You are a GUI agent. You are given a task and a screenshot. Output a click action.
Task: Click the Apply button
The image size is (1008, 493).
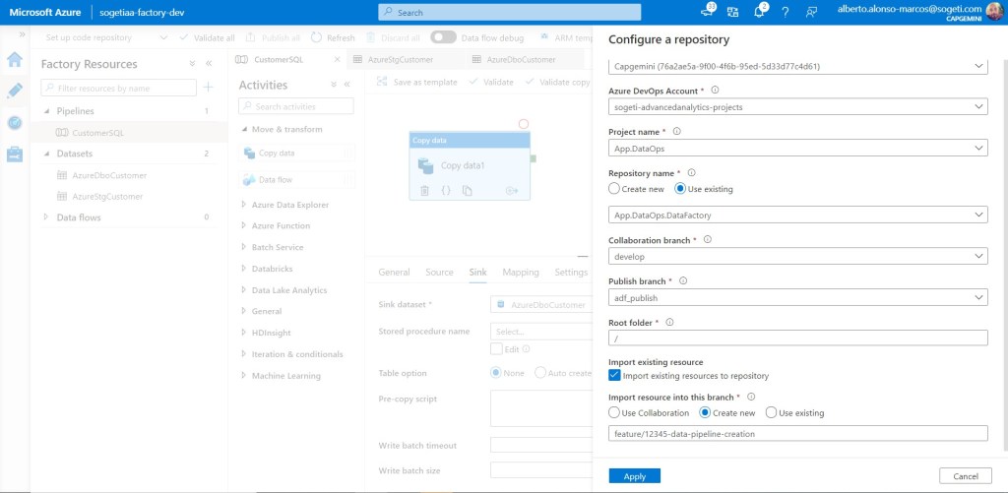pos(634,476)
